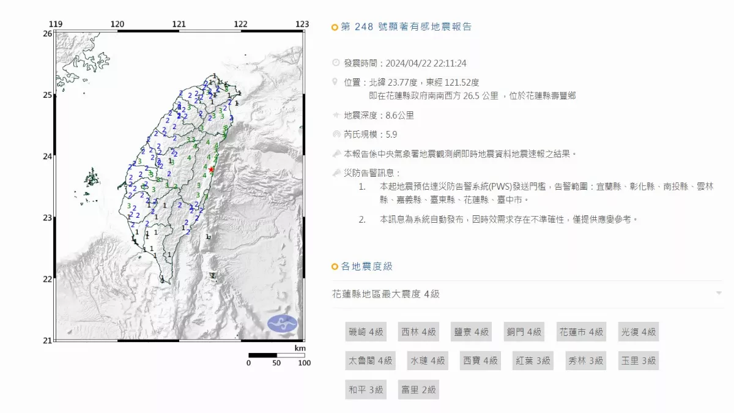
Task: Click the orange circle beside 各地震度級 heading
Action: tap(335, 267)
